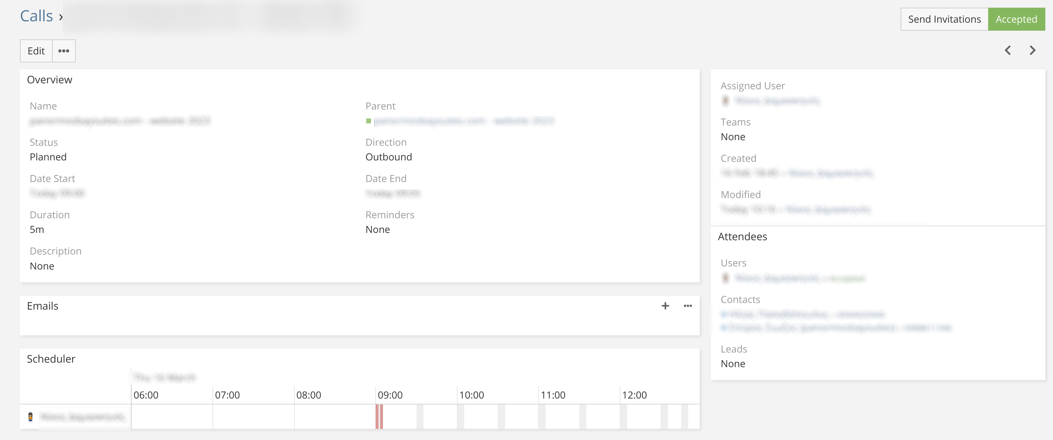Viewport: 1053px width, 440px height.
Task: Click the 10:00 header in Scheduler
Action: (471, 395)
